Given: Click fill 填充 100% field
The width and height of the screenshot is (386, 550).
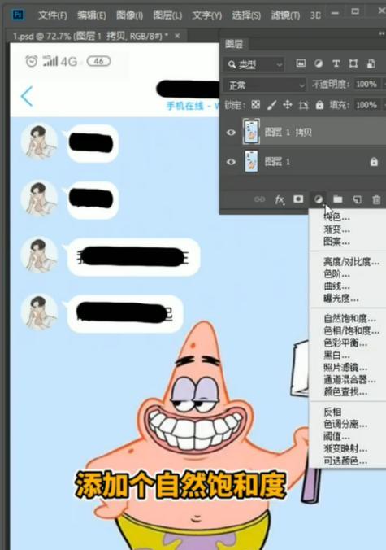Looking at the screenshot, I should point(366,105).
